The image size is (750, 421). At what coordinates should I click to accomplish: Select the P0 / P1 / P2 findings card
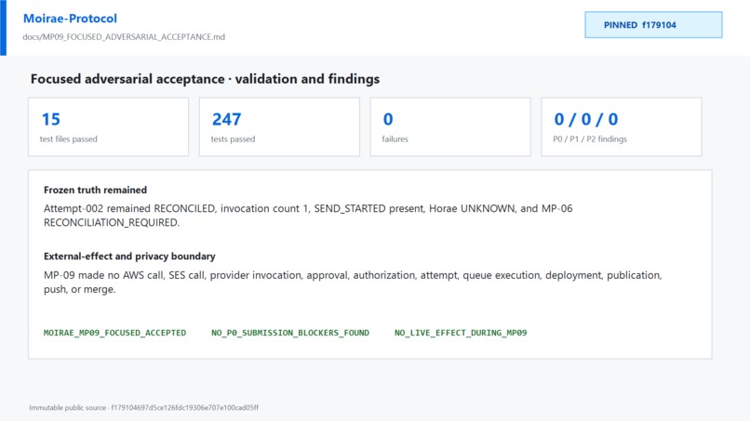pos(622,126)
